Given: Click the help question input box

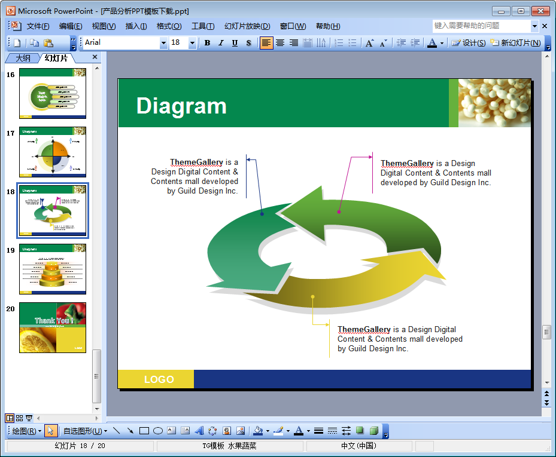Looking at the screenshot, I should click(482, 26).
